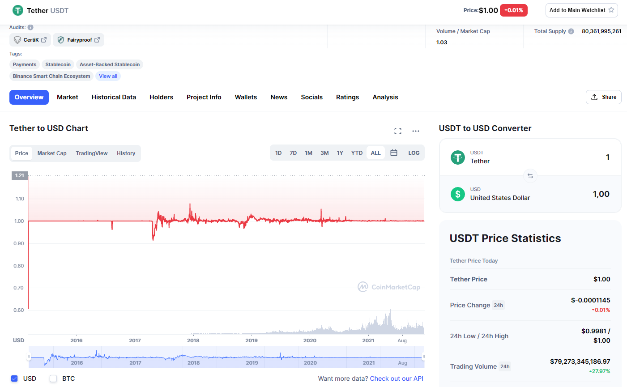This screenshot has width=627, height=387.
Task: Select the TradingView chart view
Action: coord(92,153)
